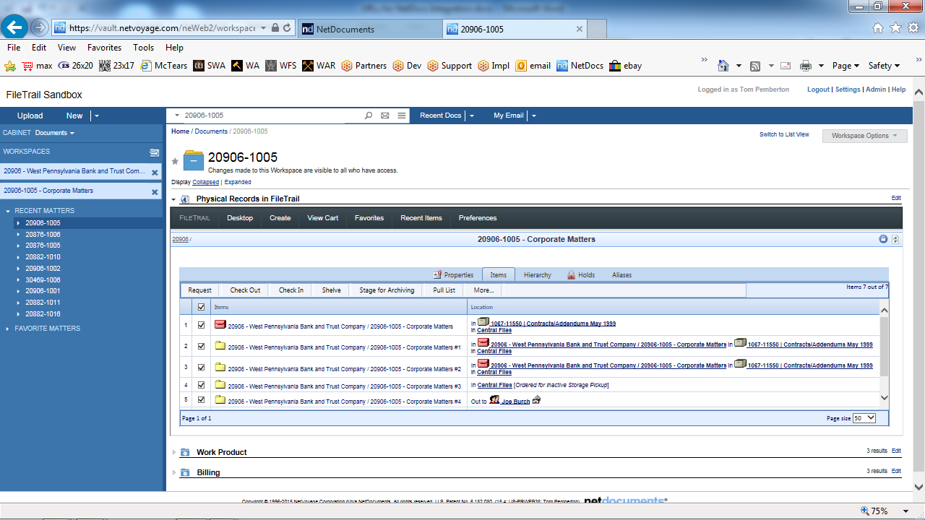Click Switch to List View link

coord(784,135)
